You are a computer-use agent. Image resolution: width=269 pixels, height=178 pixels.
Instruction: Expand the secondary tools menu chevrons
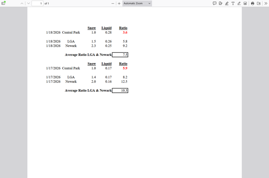(266, 3)
